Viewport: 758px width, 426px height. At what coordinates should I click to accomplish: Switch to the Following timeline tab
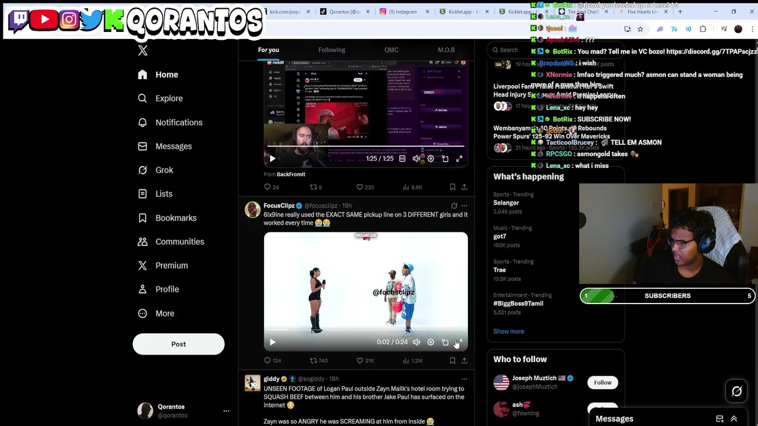click(332, 50)
